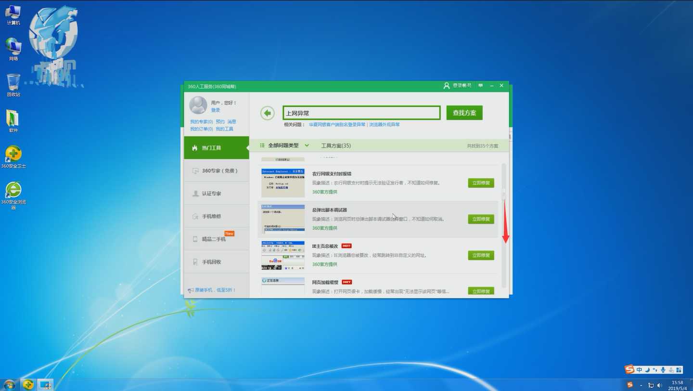Screen dimensions: 693x391
Task: Click the lifebuoy monitor taskbar button
Action: click(x=46, y=384)
